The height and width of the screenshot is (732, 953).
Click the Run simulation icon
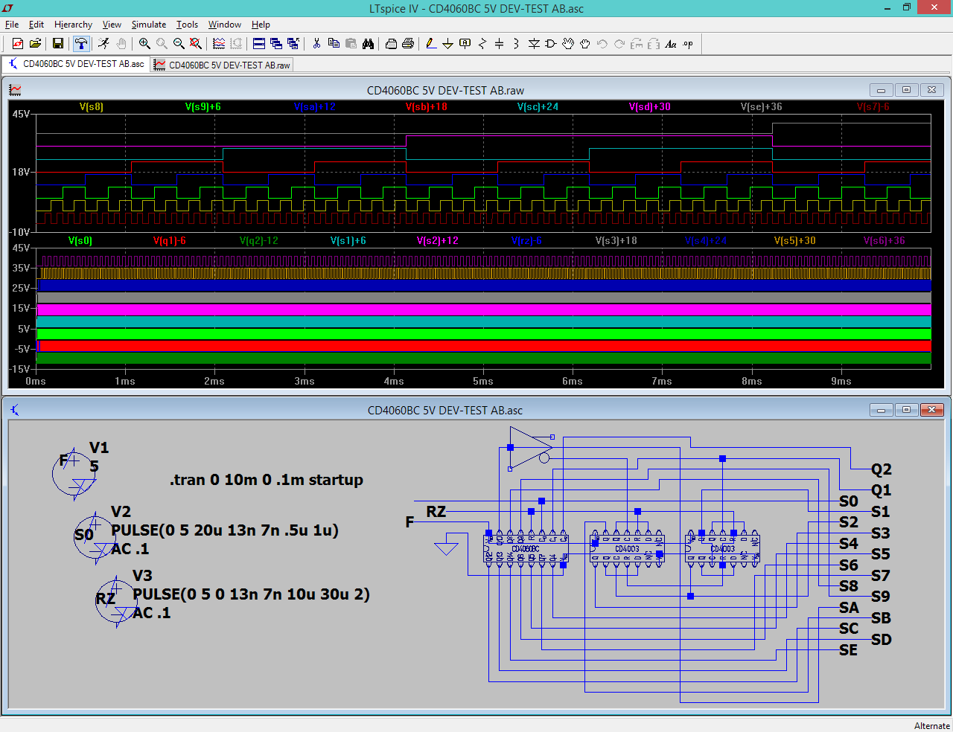(103, 44)
